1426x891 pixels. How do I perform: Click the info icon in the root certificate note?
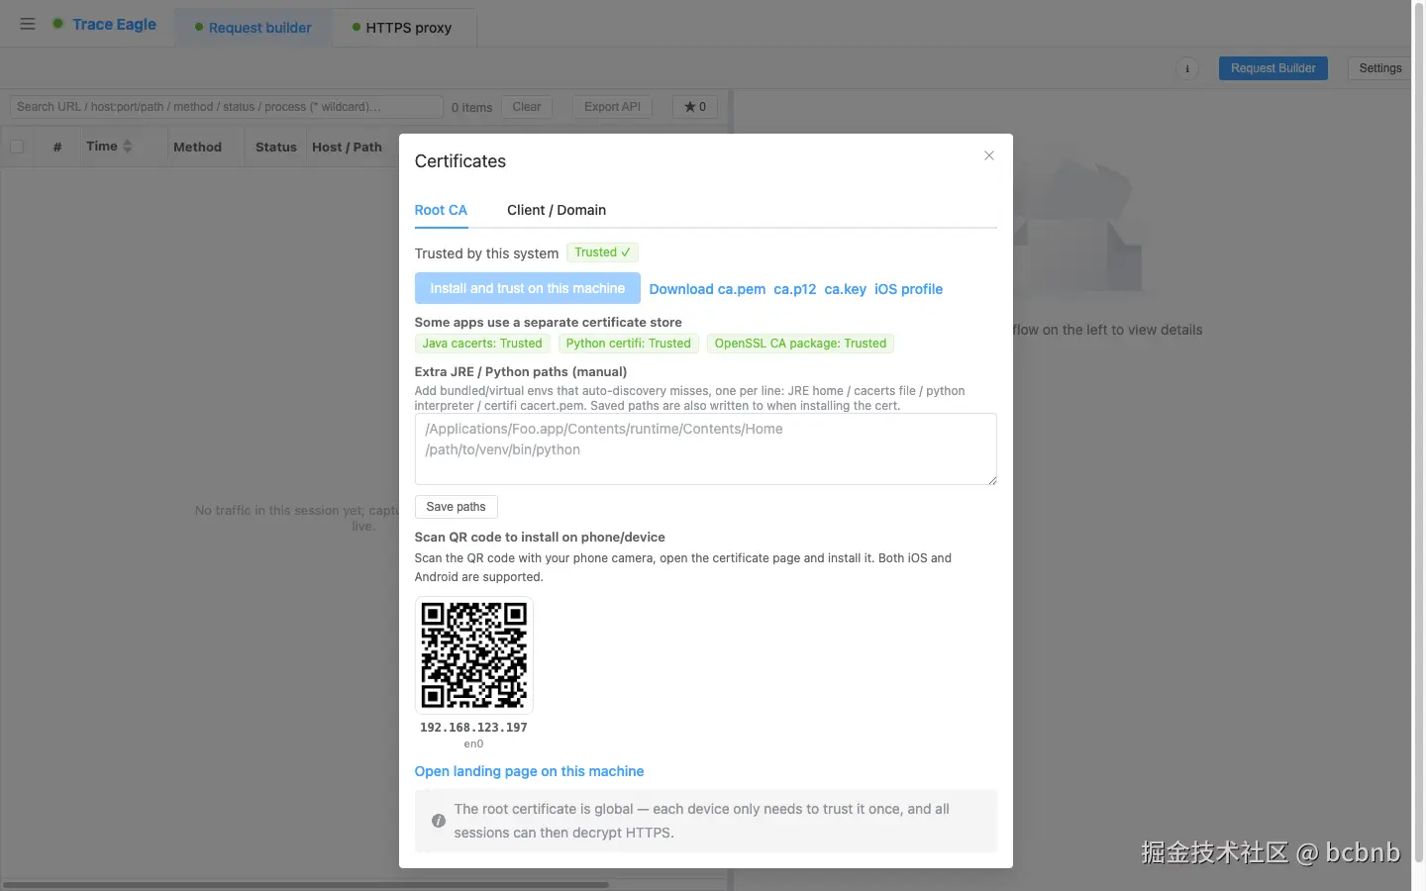438,821
